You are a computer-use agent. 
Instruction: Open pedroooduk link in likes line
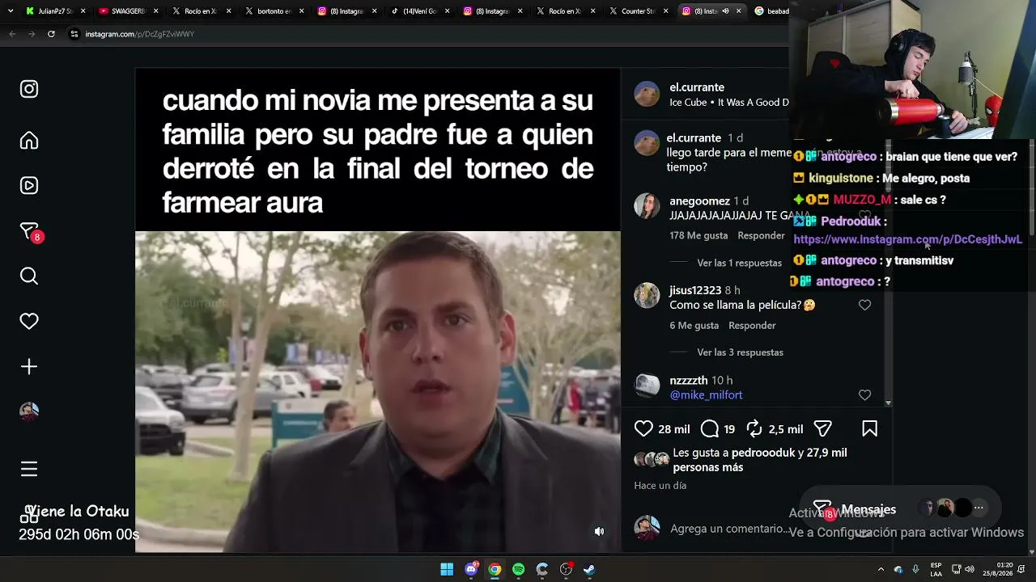(x=764, y=453)
